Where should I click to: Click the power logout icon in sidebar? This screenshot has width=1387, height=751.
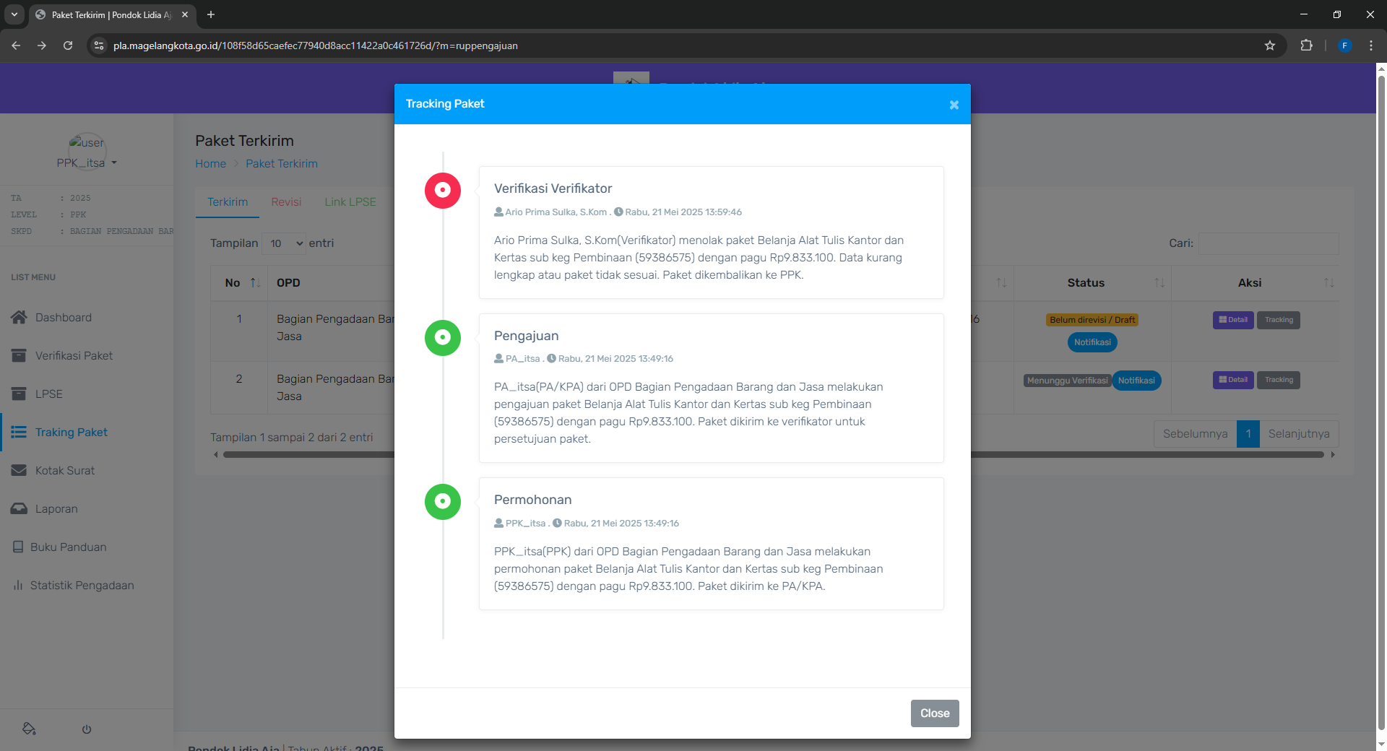(x=87, y=729)
